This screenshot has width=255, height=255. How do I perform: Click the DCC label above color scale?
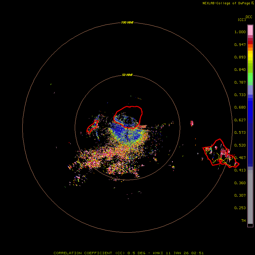[x=249, y=17]
